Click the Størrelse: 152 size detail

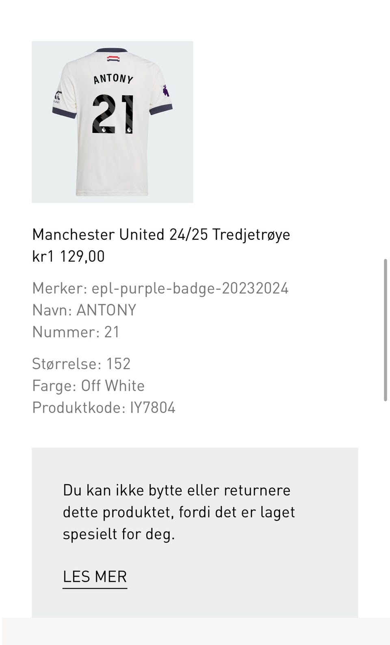81,364
